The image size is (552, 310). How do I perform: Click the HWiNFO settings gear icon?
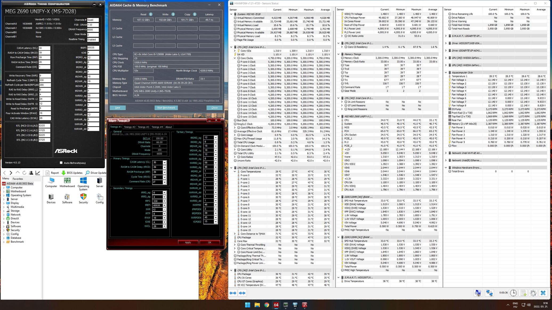click(x=533, y=293)
